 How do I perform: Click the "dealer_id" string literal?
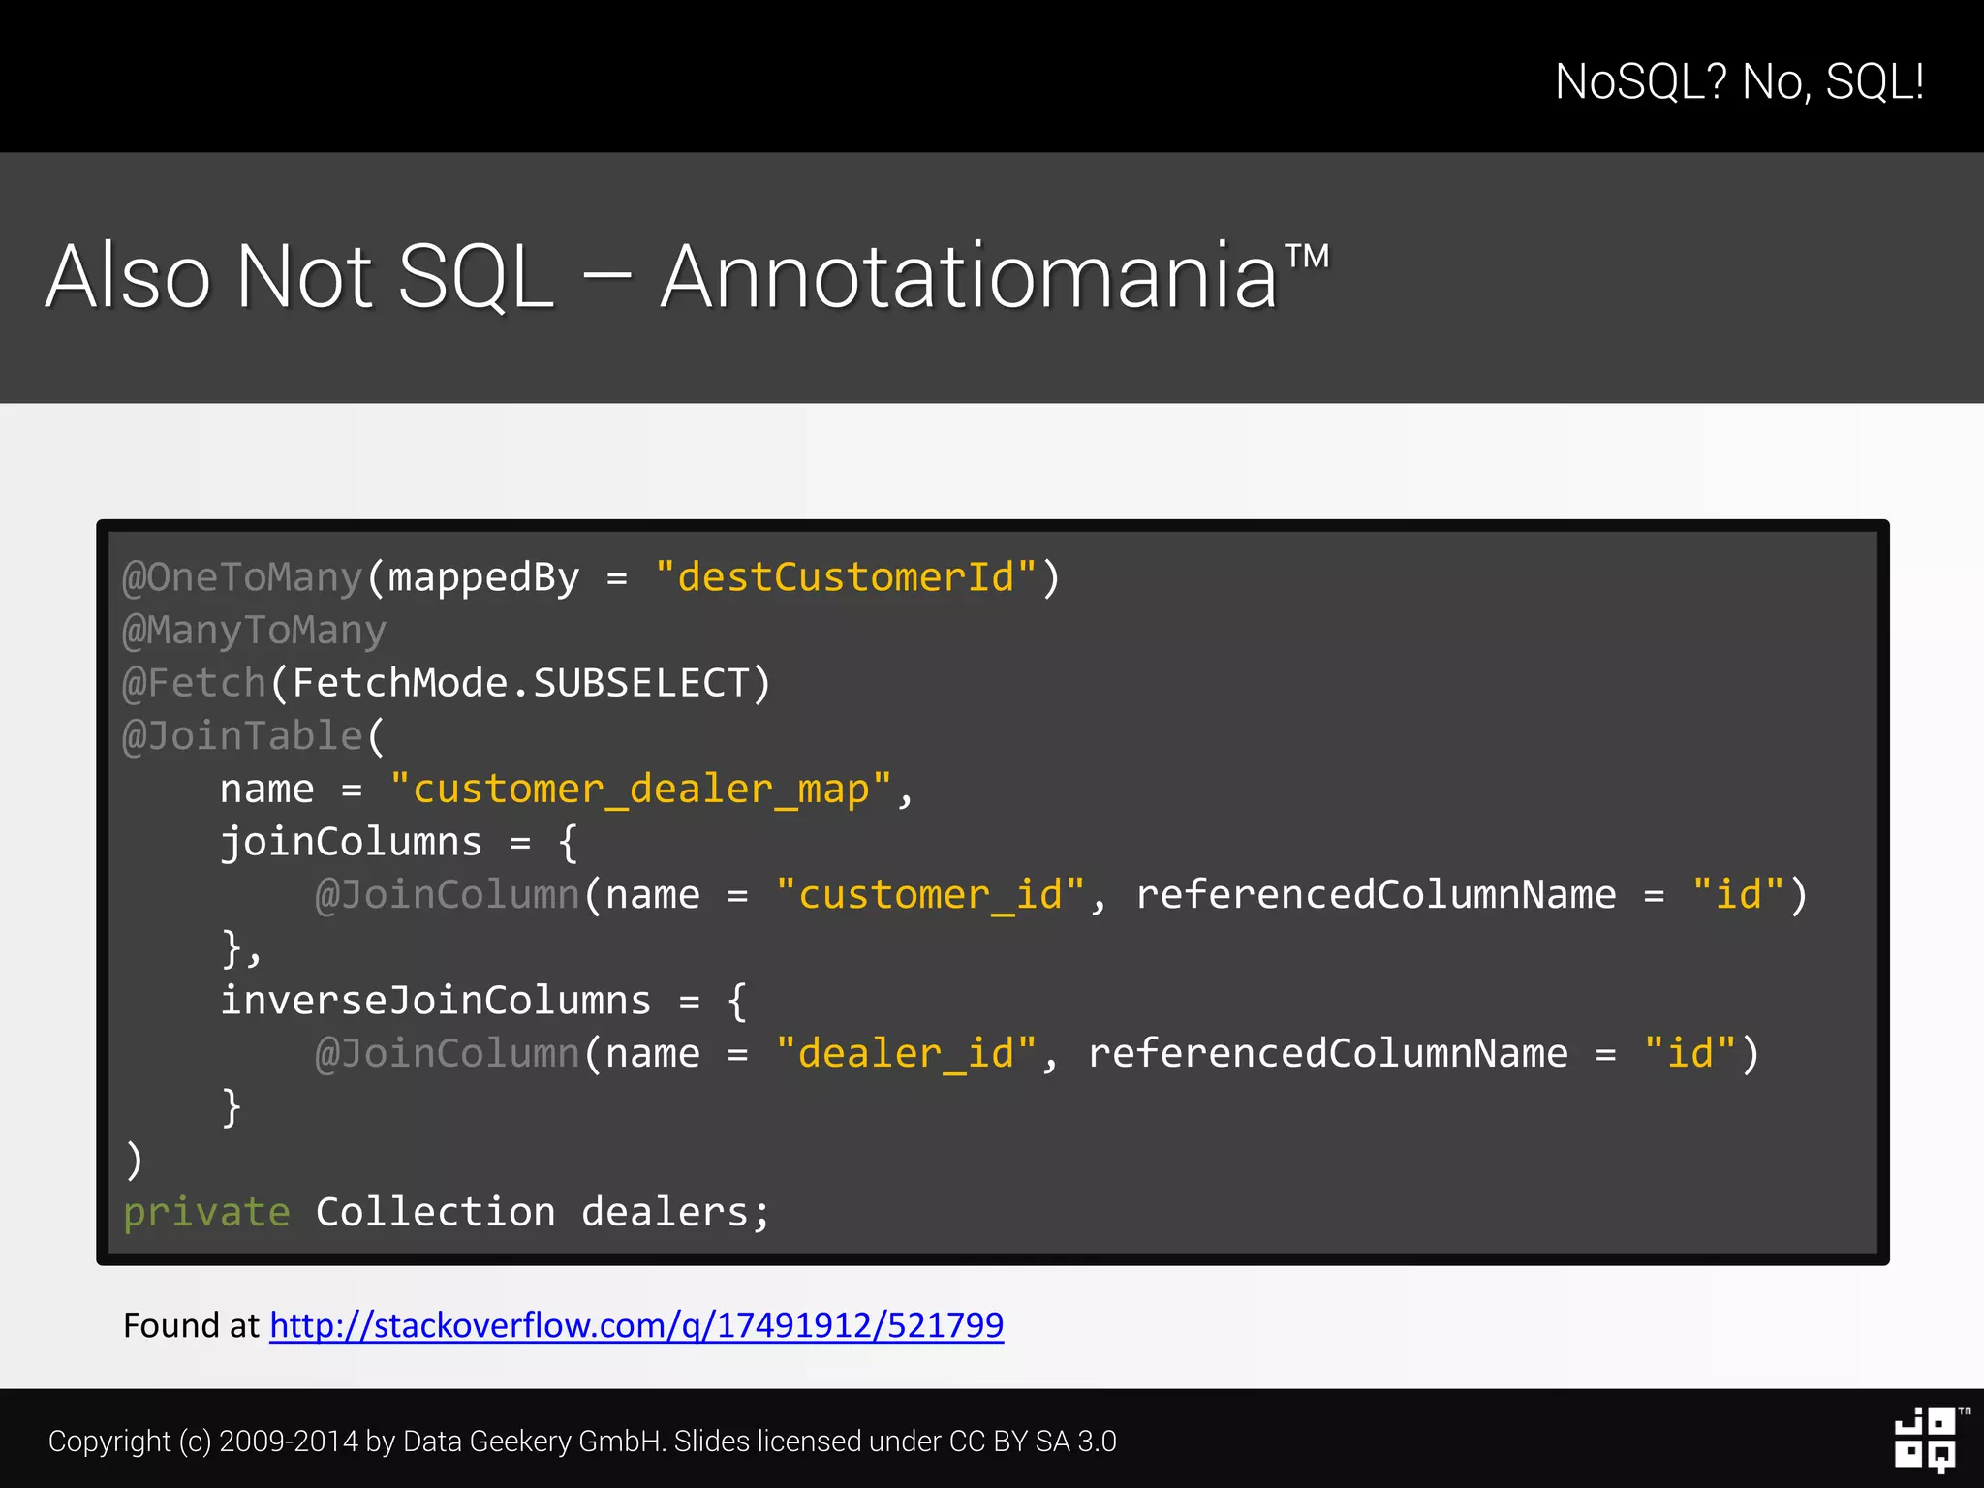(906, 1054)
